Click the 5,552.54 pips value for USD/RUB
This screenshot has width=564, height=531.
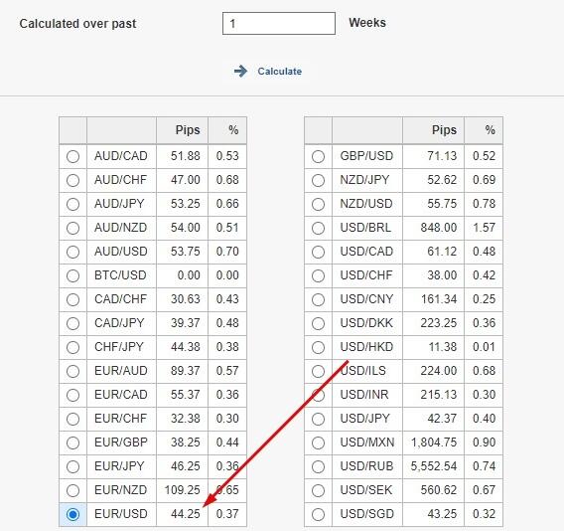pyautogui.click(x=434, y=466)
